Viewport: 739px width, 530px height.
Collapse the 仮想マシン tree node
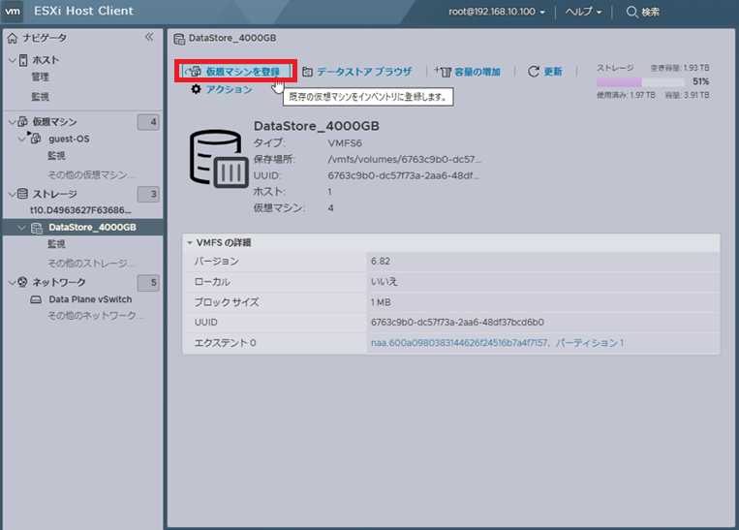(13, 122)
